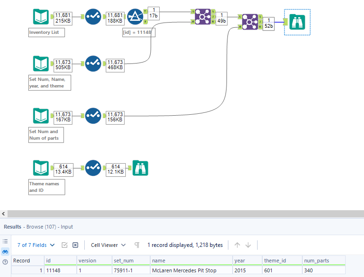Select the Inventory List input data tool
Viewport: 364px width, 277px height.
click(x=41, y=16)
